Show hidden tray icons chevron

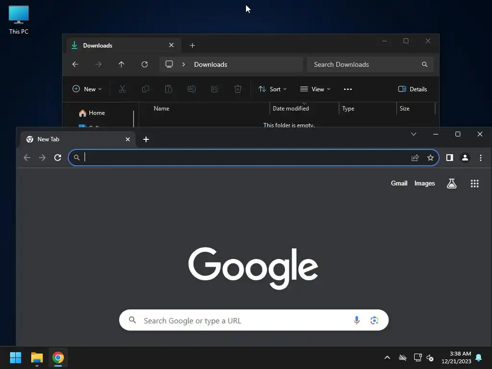[387, 357]
